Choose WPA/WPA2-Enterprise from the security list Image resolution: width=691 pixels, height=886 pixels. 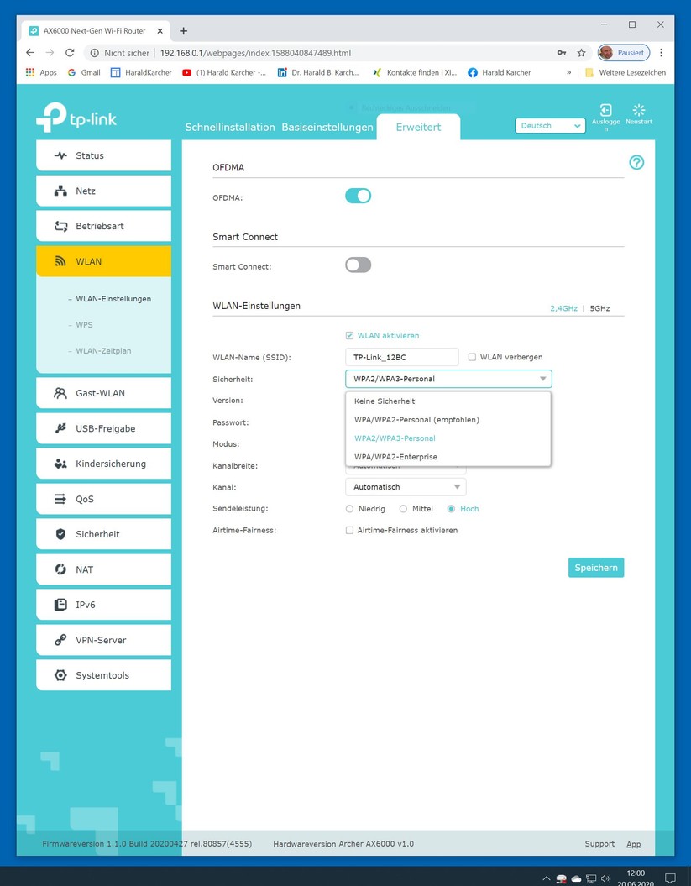(395, 457)
